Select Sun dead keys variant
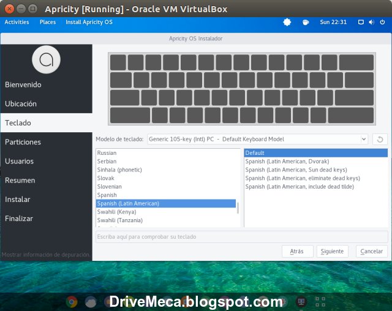The height and width of the screenshot is (311, 392). point(316,170)
